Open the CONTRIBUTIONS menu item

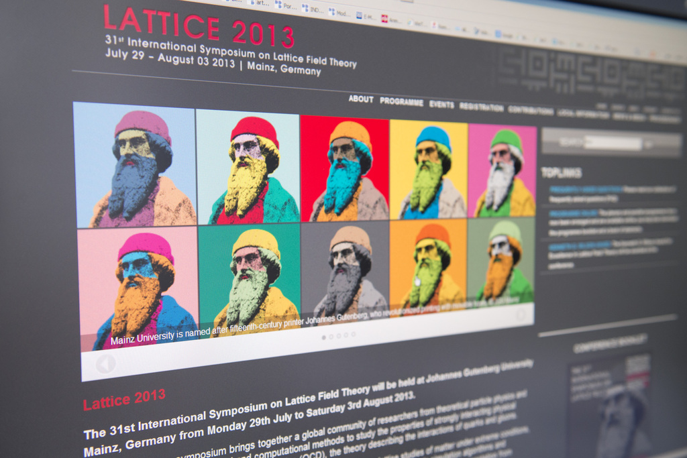531,111
